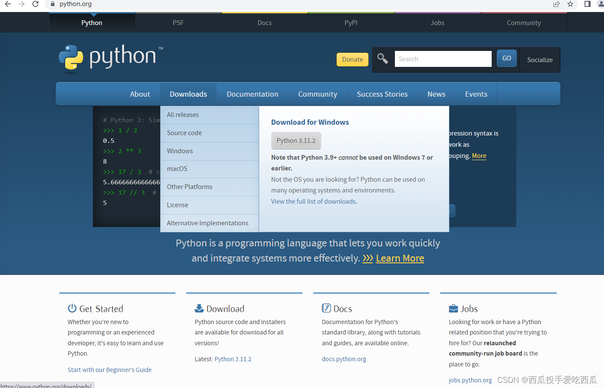604x388 pixels.
Task: Click the code sample line '17 / 3'
Action: 130,172
